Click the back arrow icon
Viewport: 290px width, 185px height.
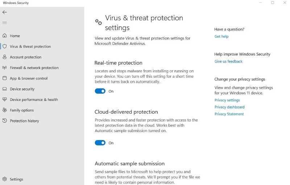click(5, 12)
